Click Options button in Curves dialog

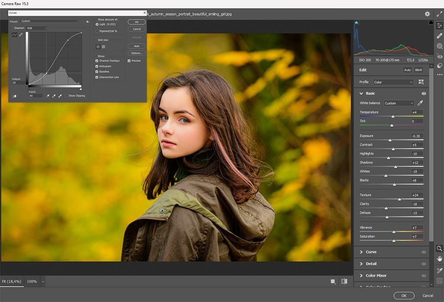coord(137,53)
